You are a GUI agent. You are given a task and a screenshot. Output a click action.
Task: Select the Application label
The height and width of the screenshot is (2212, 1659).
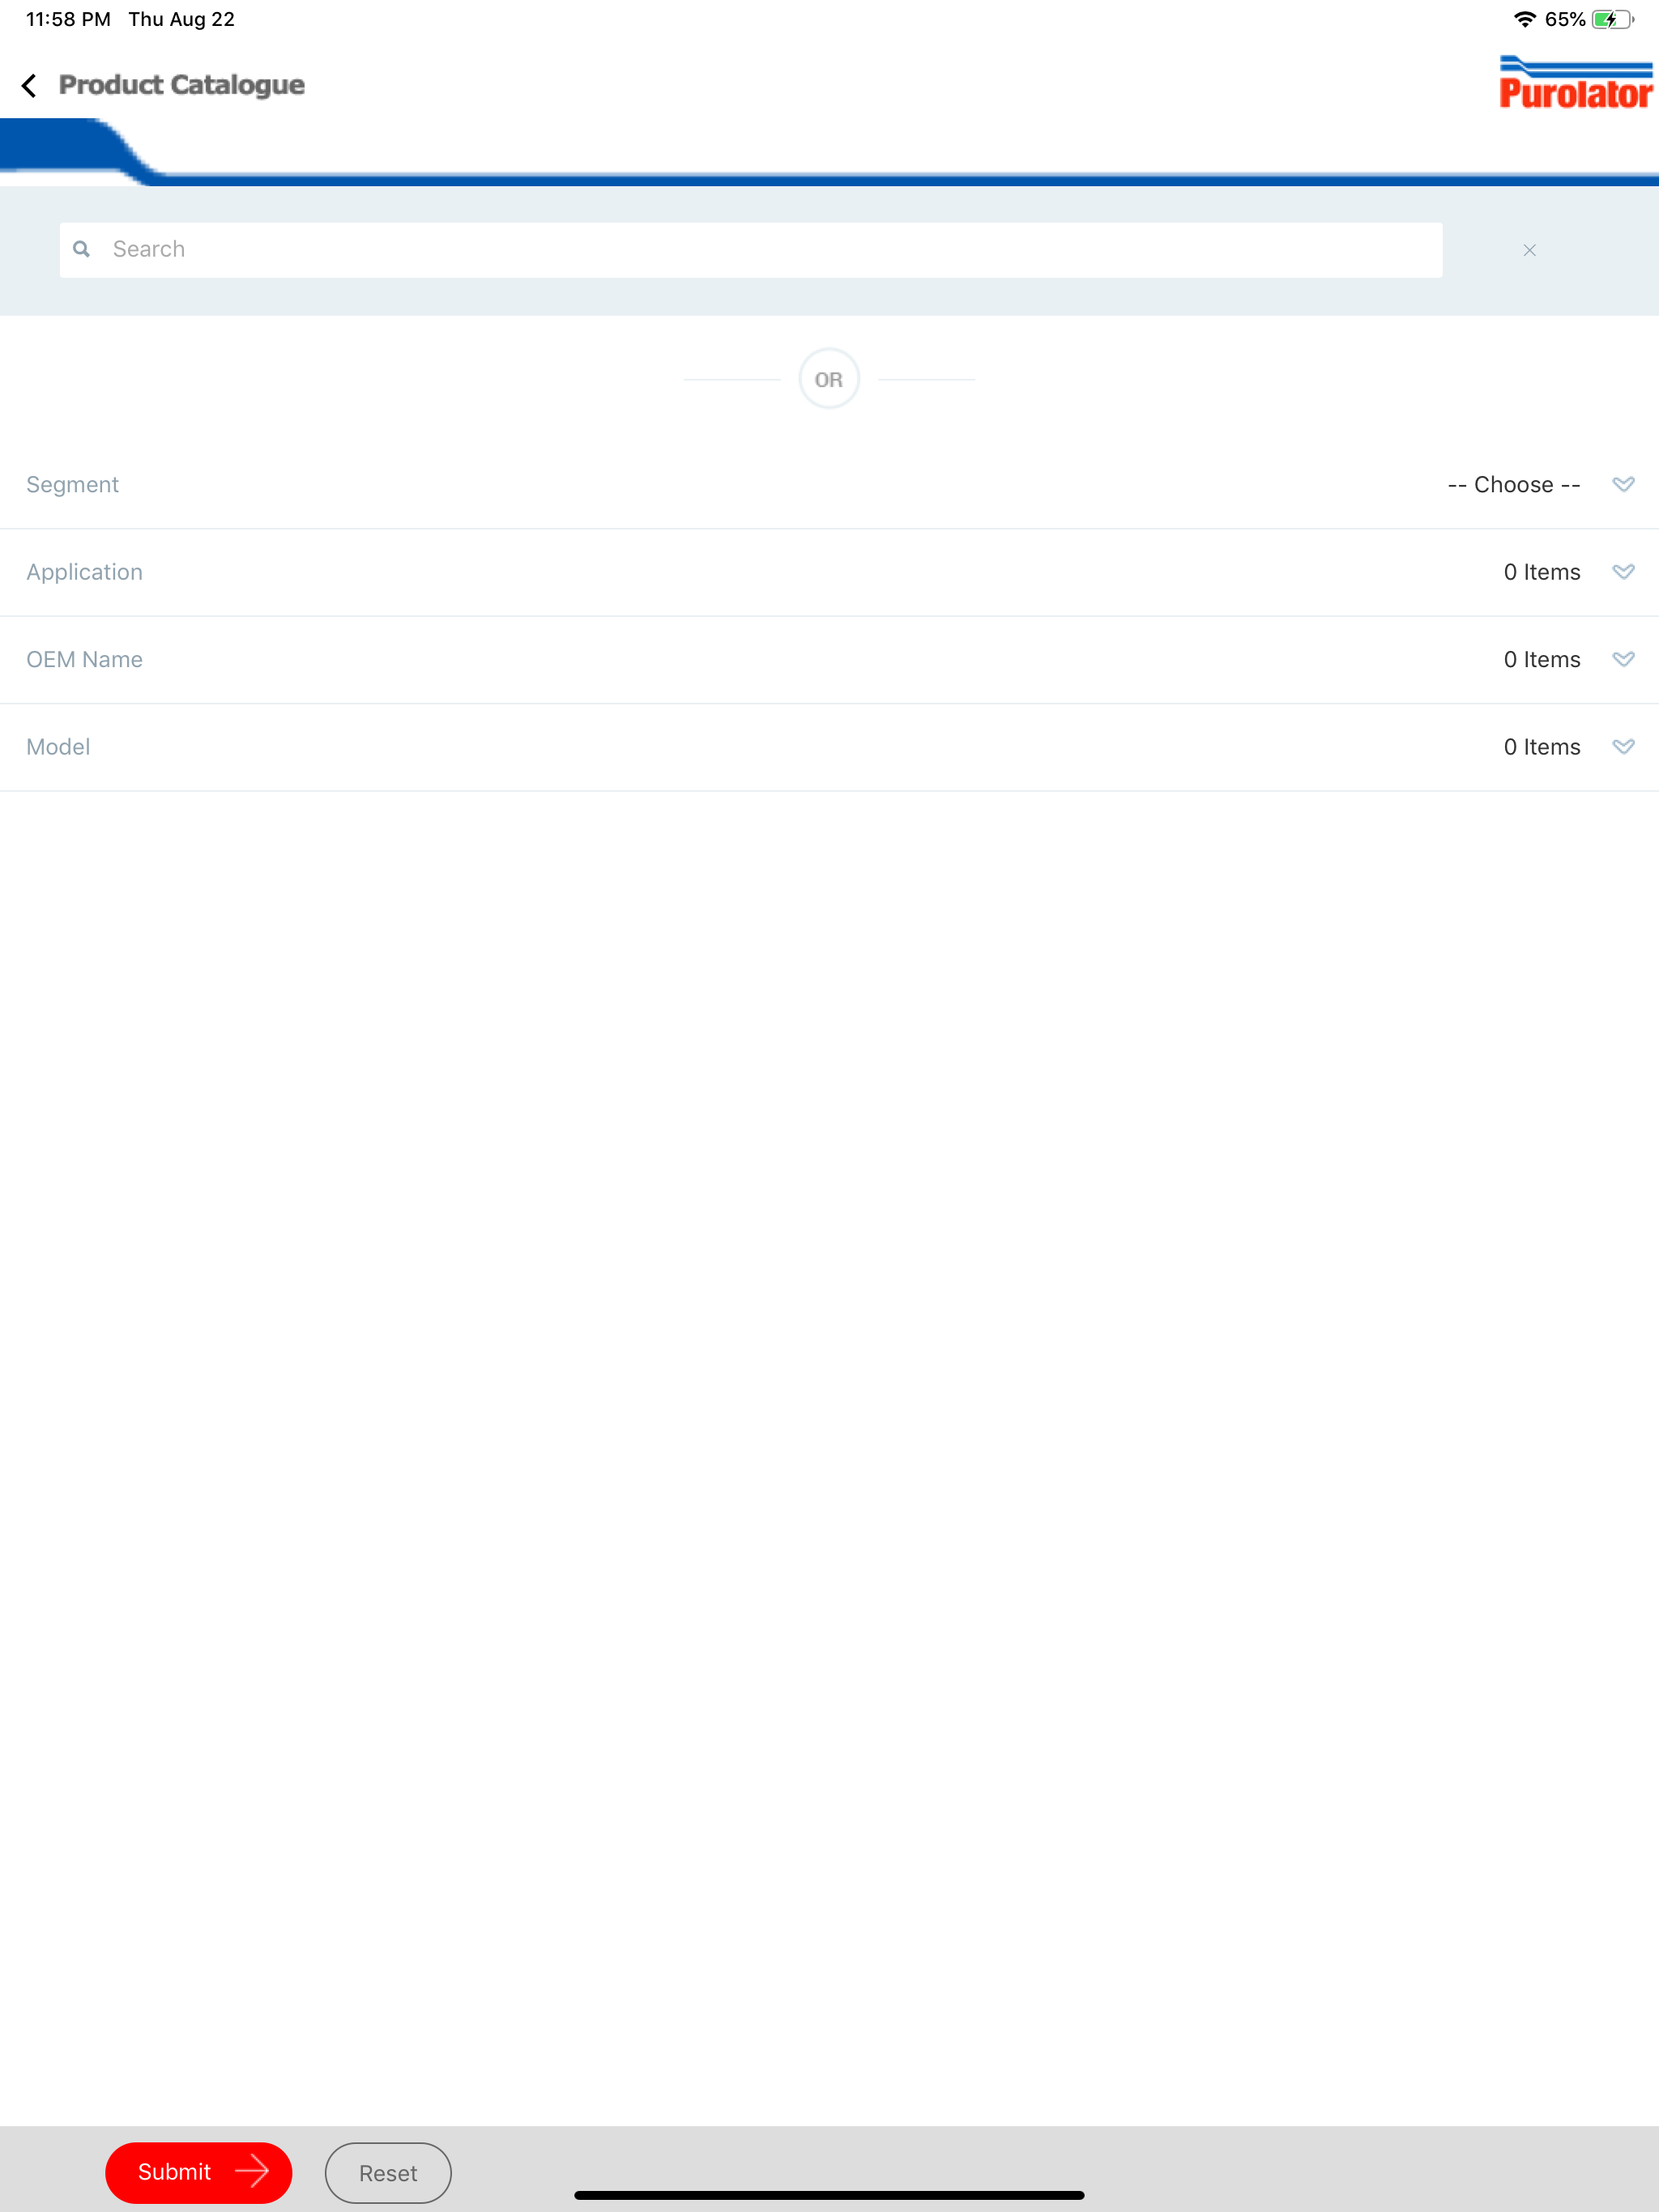coord(84,572)
